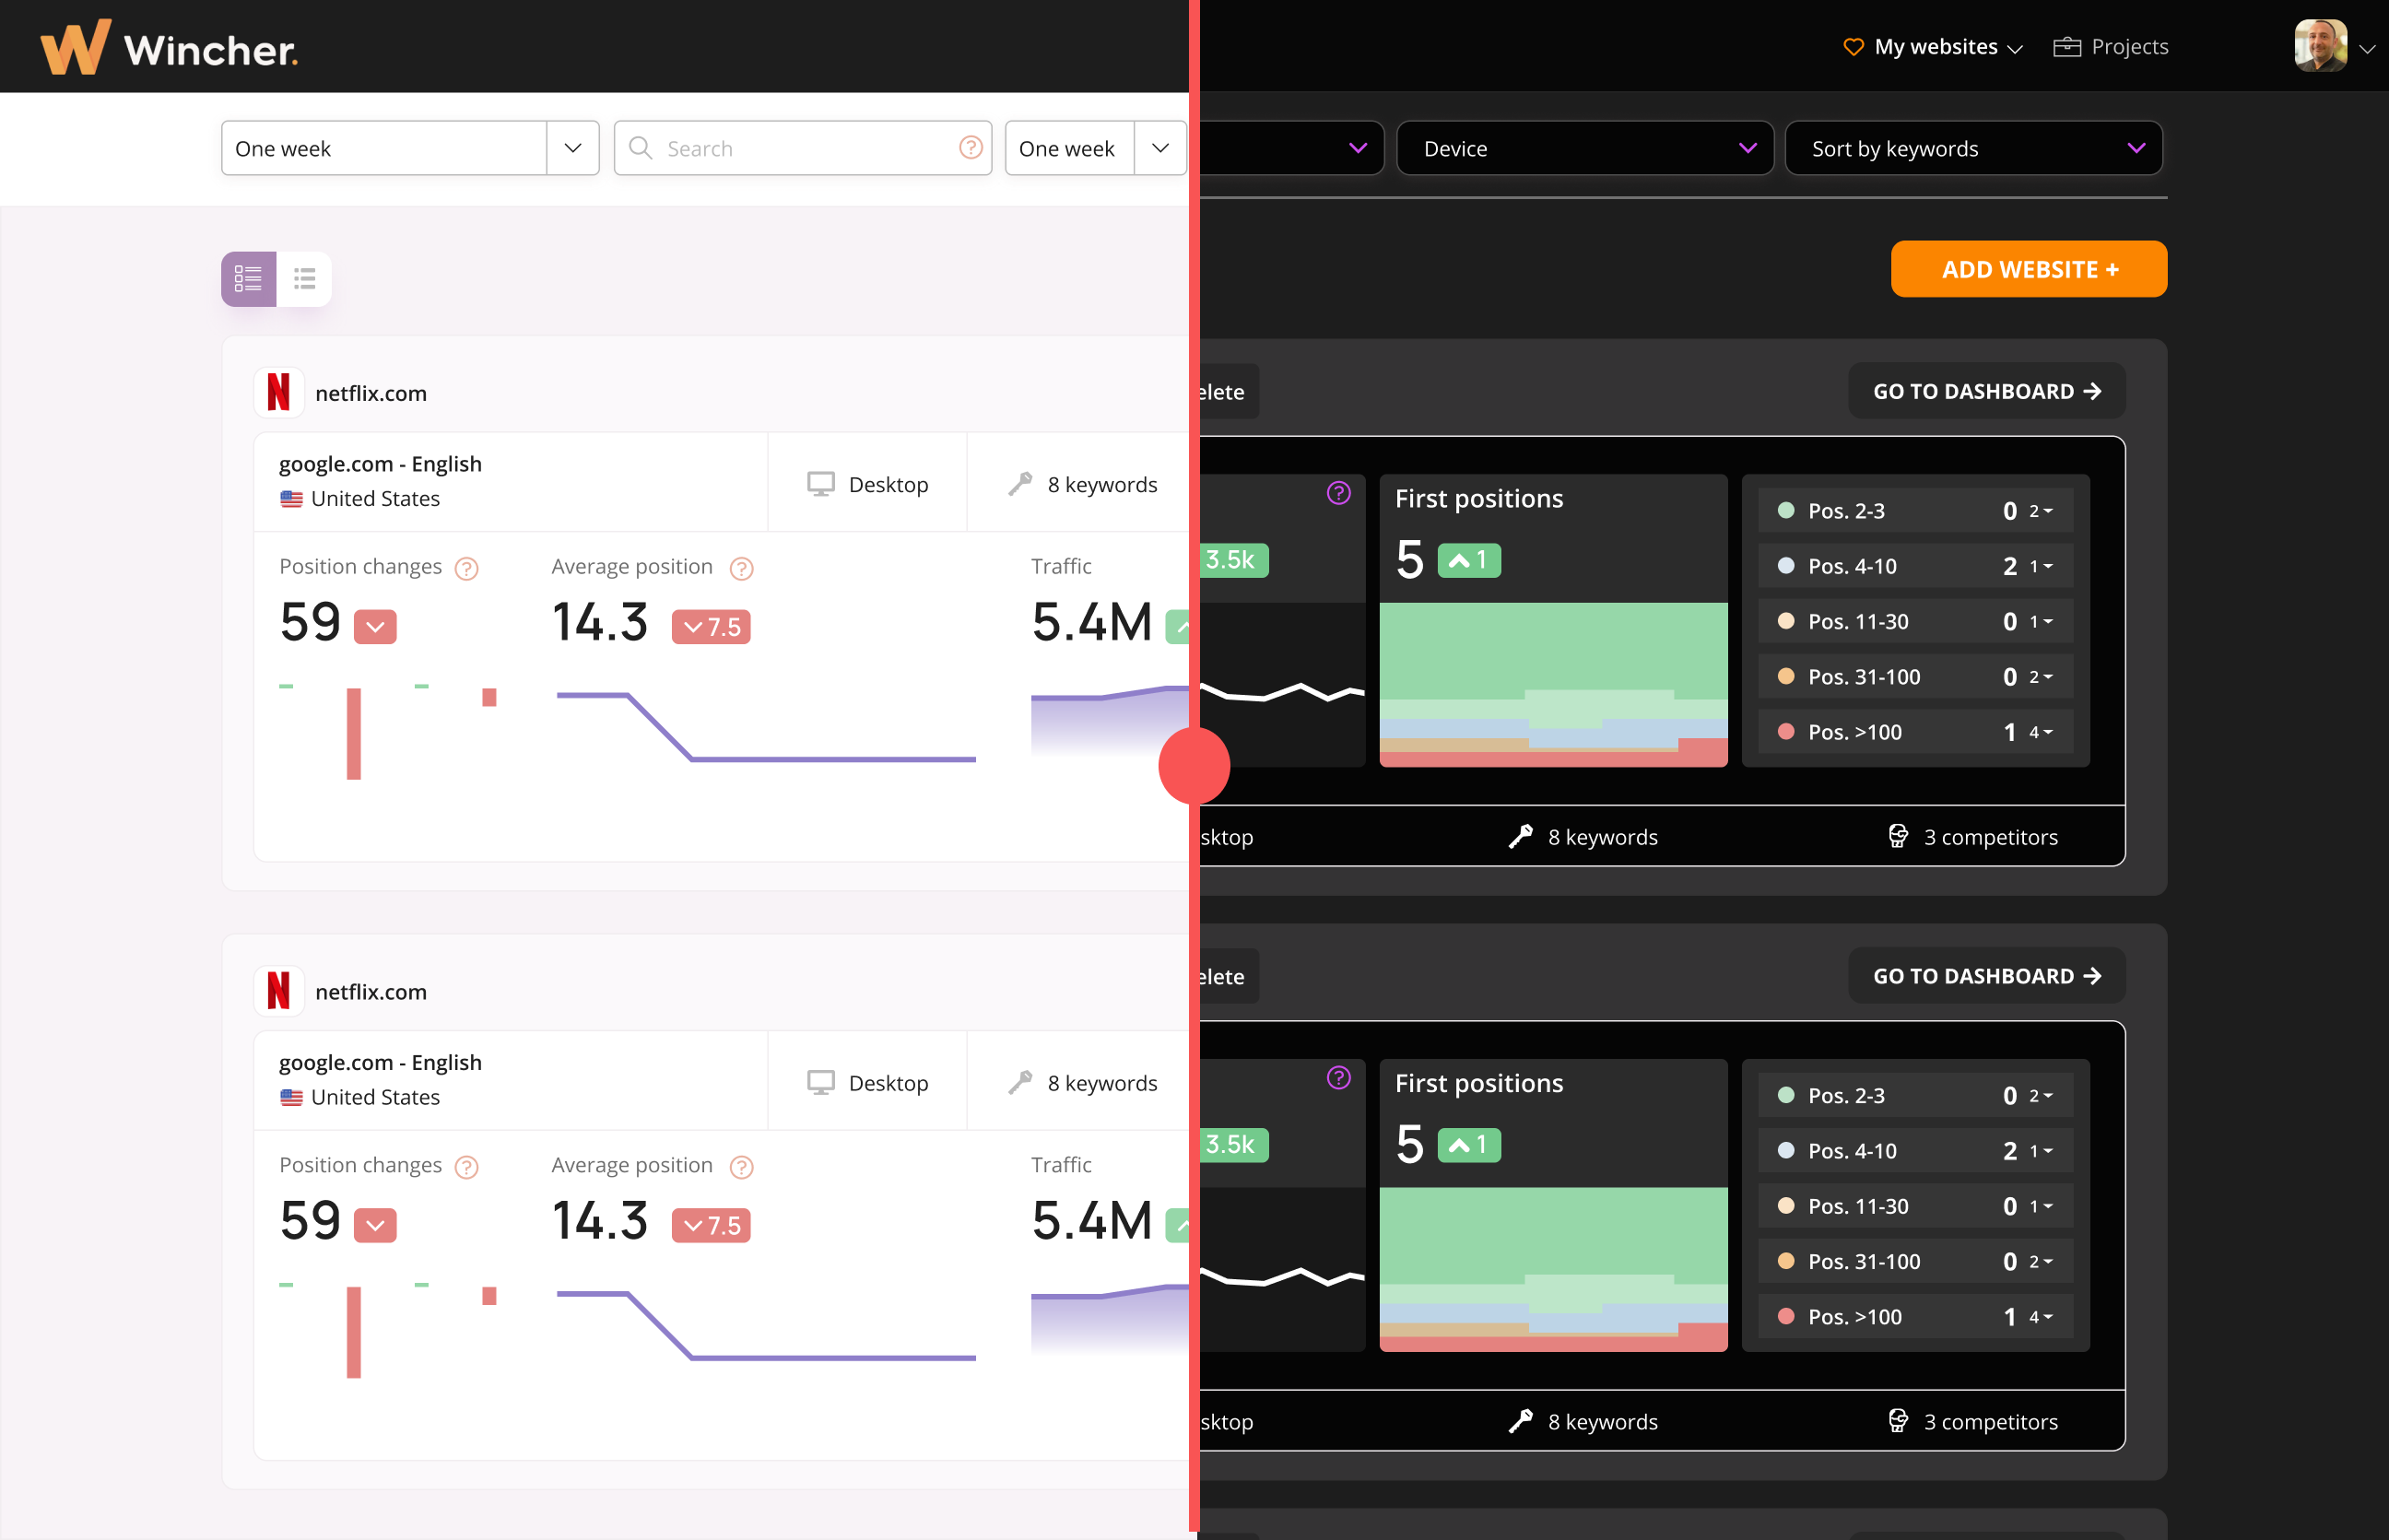Click the 8 keywords key icon on netflix.com
The height and width of the screenshot is (1540, 2389).
[x=1021, y=484]
